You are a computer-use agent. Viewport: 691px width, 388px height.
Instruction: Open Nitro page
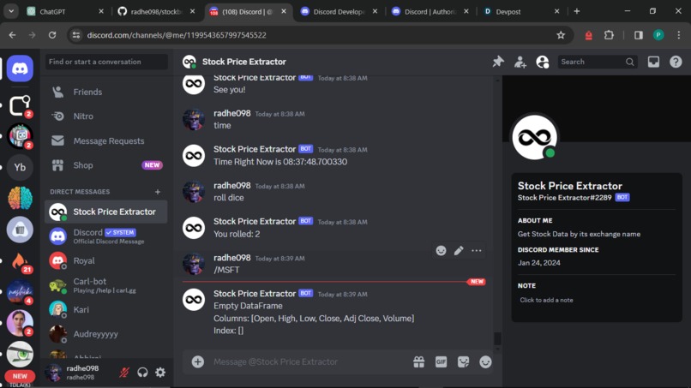(x=105, y=116)
